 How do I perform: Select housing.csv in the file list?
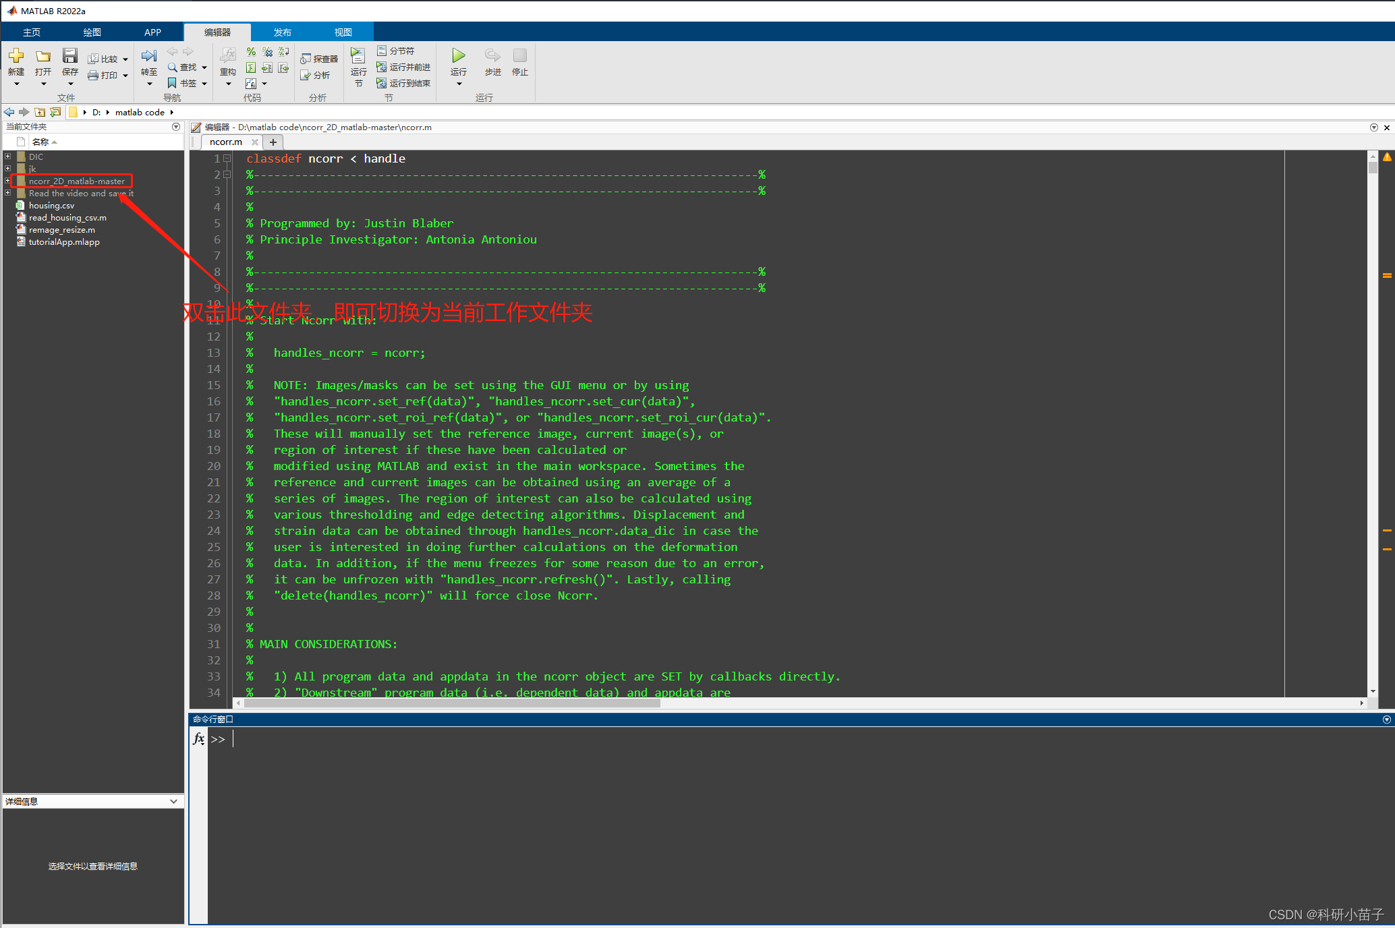(x=51, y=206)
